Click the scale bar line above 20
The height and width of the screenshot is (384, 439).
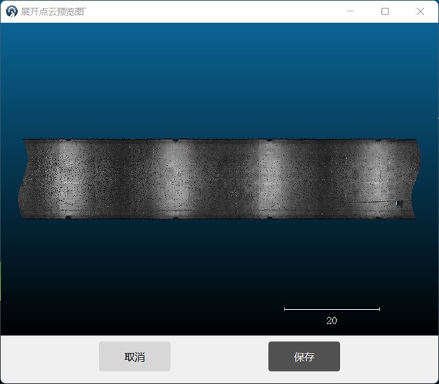point(332,309)
